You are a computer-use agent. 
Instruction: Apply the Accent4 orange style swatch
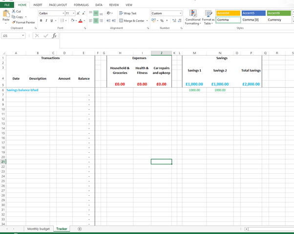pos(228,13)
